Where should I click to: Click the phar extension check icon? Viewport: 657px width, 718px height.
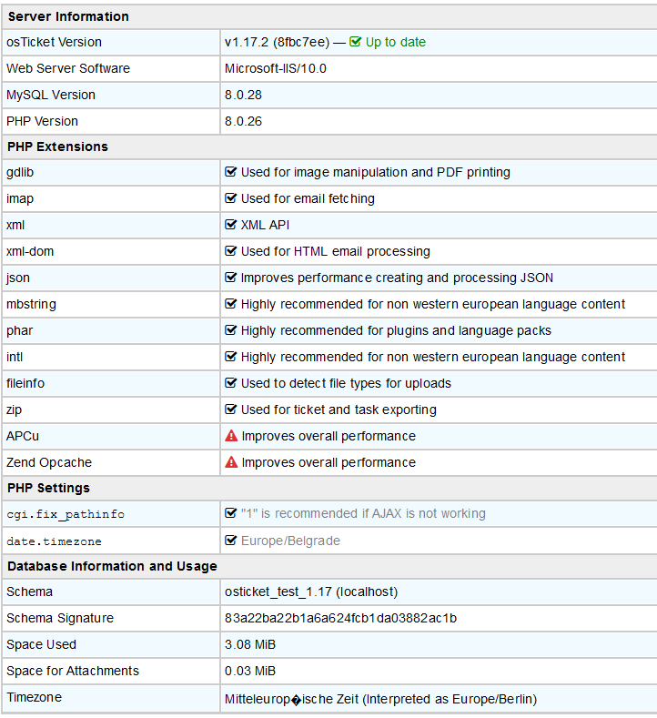click(231, 330)
